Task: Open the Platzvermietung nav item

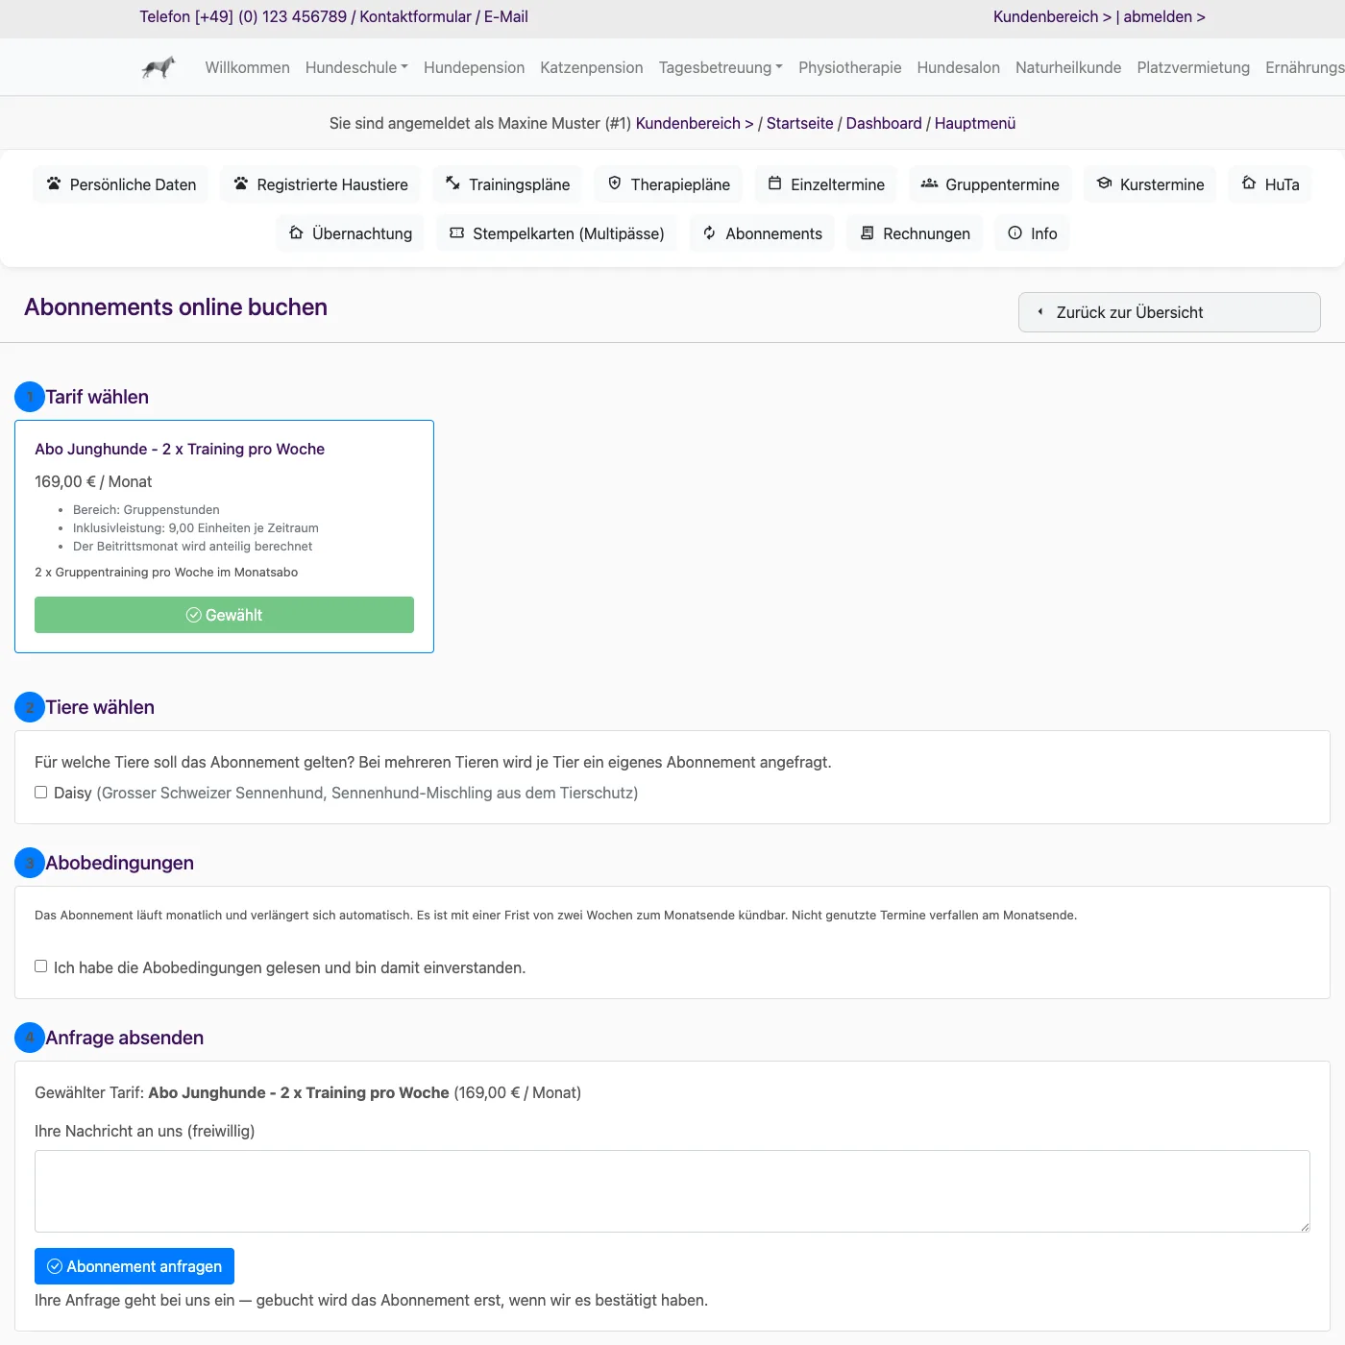Action: point(1193,67)
